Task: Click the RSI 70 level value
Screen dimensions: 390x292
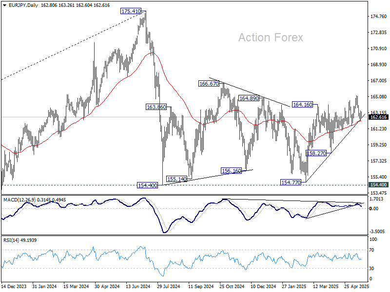Action: (x=371, y=250)
